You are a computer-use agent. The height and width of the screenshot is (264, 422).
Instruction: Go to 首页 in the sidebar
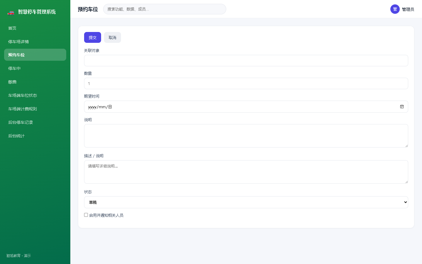click(x=35, y=28)
